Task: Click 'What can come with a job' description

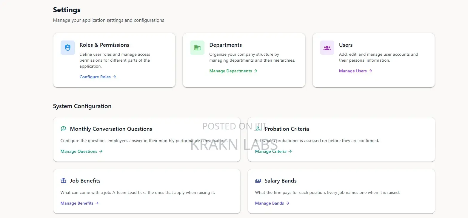Action: tap(138, 192)
